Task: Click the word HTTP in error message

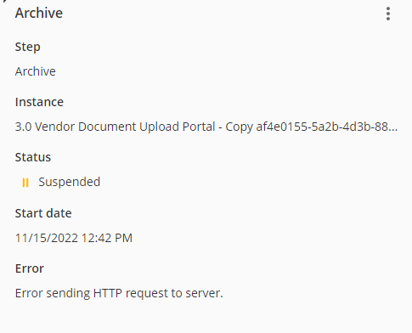Action: pos(108,293)
